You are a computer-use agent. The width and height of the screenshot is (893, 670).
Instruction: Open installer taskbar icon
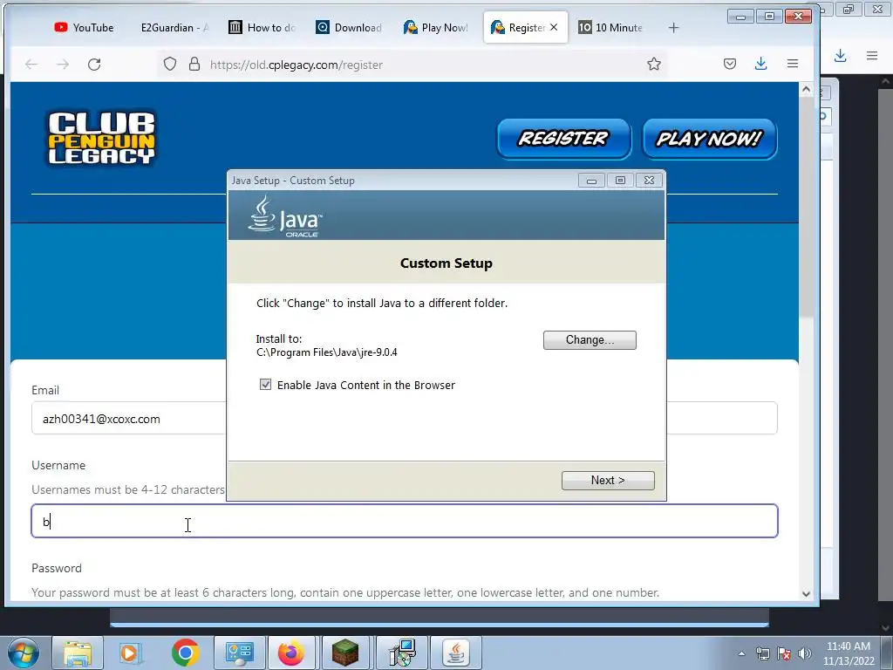click(x=402, y=653)
